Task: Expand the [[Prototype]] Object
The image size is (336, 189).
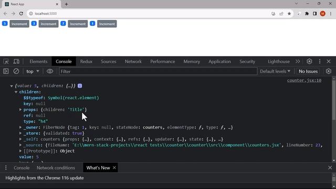Action: (20, 151)
